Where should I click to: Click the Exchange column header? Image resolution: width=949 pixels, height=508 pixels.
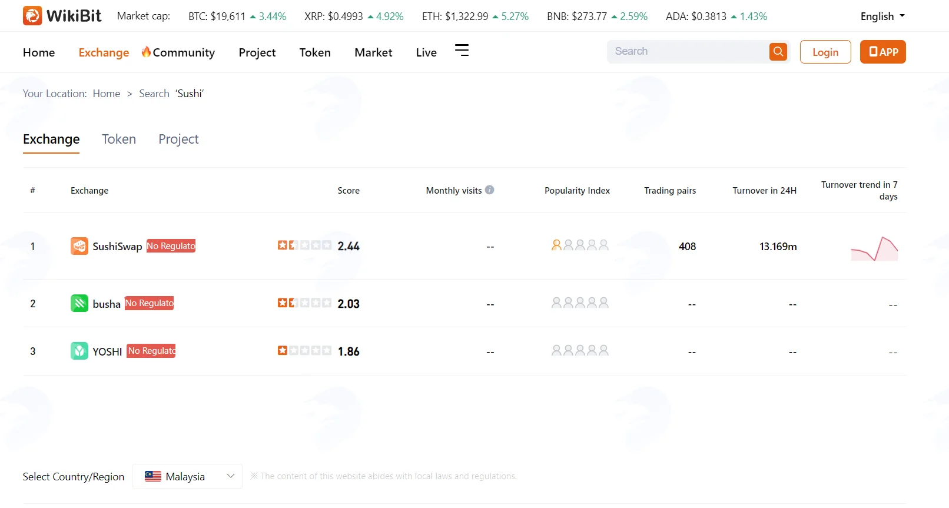[89, 191]
